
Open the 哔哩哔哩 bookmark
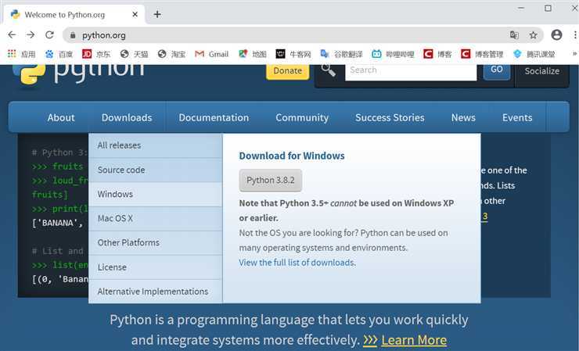393,54
